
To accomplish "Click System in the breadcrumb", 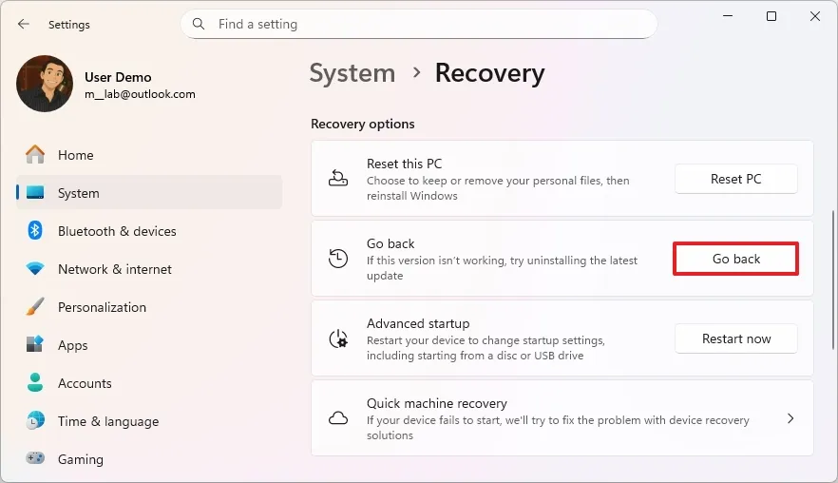I will click(352, 73).
